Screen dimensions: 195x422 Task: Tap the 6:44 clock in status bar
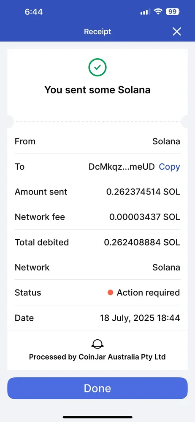(x=34, y=12)
